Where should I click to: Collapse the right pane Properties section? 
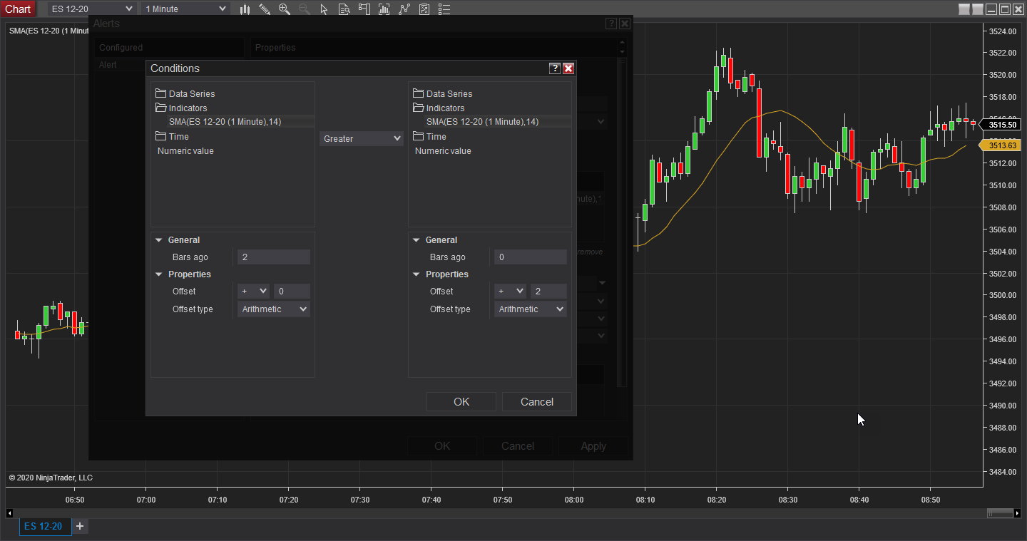[x=417, y=274]
